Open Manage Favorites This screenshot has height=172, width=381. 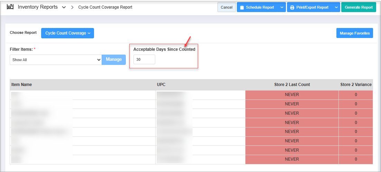[354, 33]
